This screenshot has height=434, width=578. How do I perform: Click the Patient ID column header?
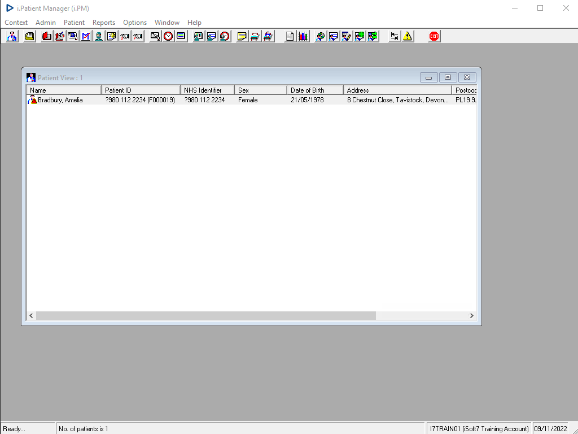coord(141,90)
